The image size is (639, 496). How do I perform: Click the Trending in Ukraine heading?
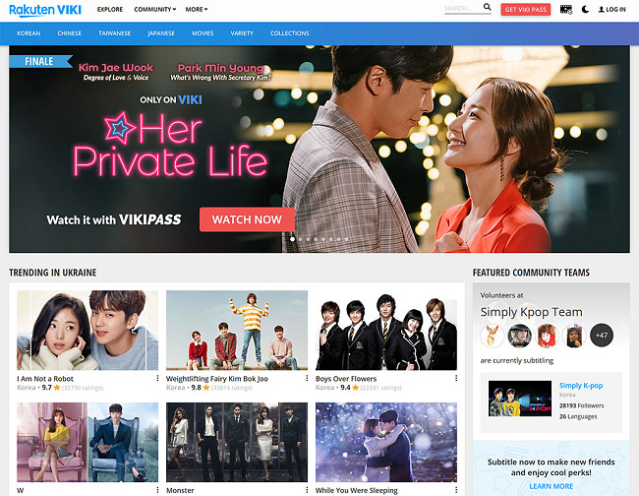coord(53,273)
